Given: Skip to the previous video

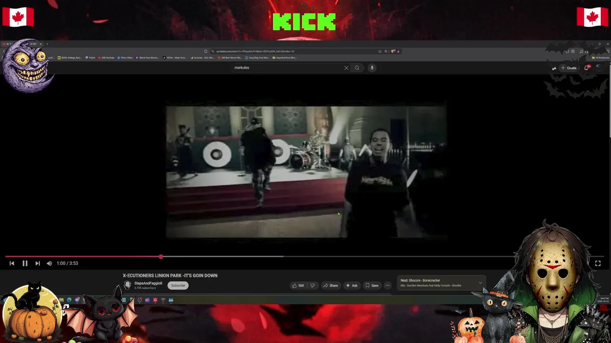Looking at the screenshot, I should (x=12, y=263).
